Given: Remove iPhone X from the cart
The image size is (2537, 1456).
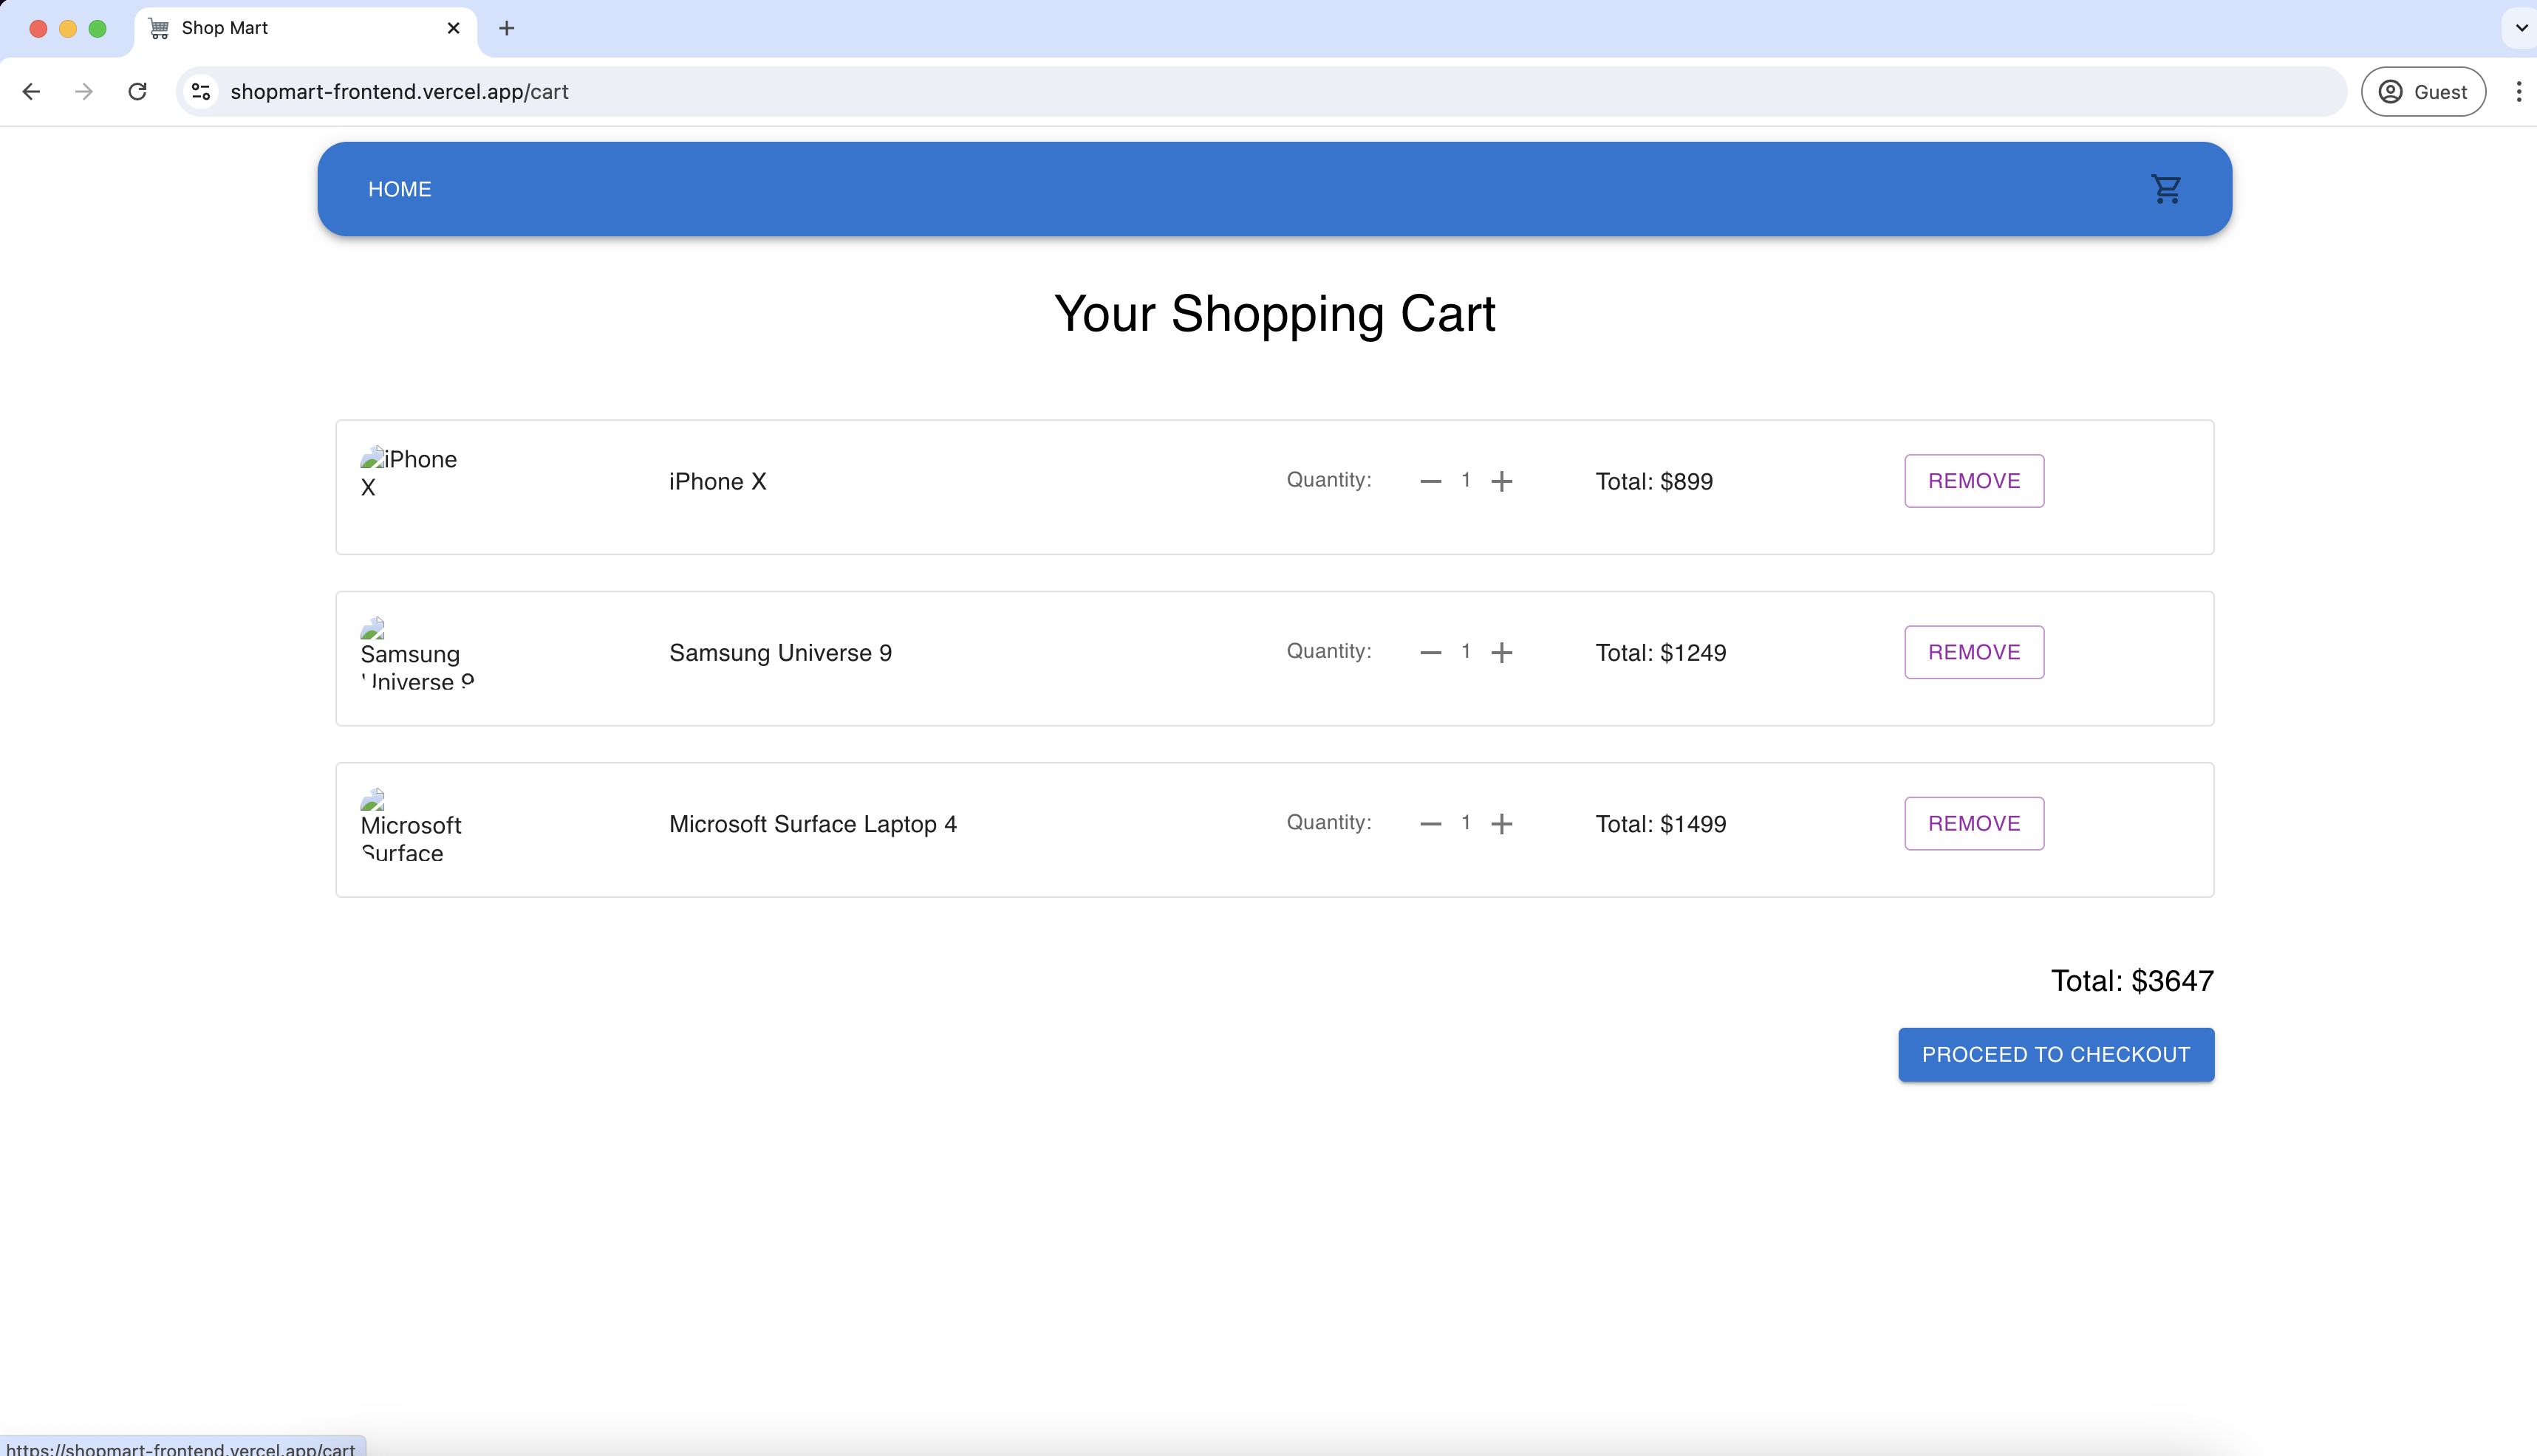Looking at the screenshot, I should [x=1974, y=481].
